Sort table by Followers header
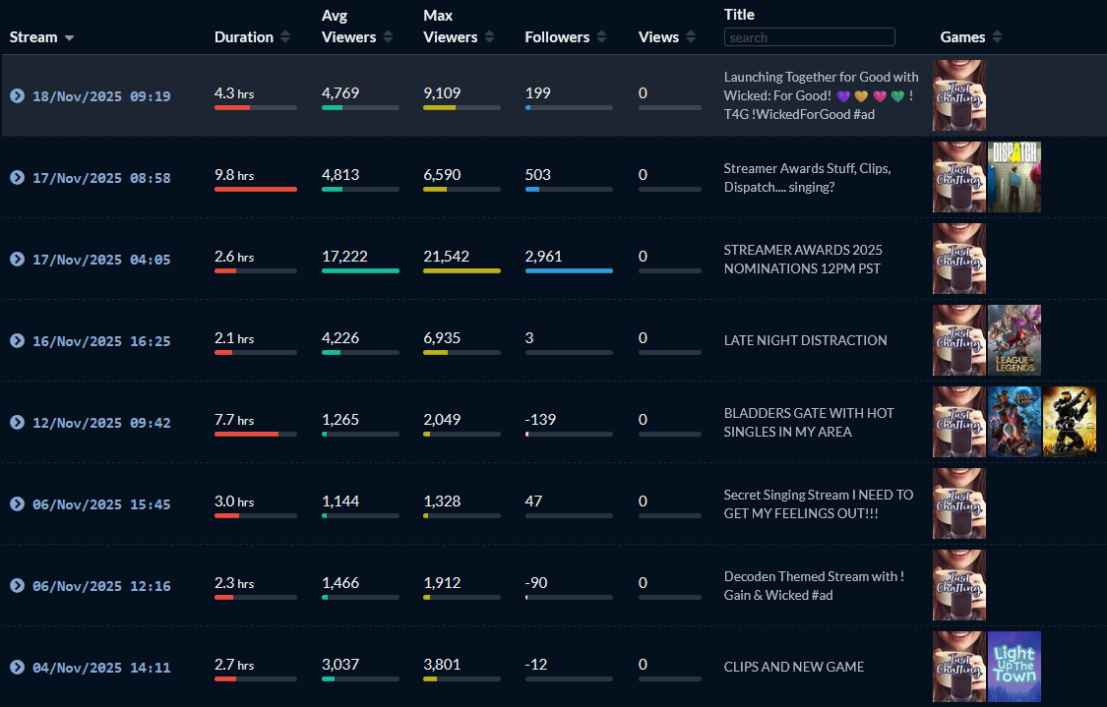This screenshot has height=707, width=1107. tap(557, 37)
